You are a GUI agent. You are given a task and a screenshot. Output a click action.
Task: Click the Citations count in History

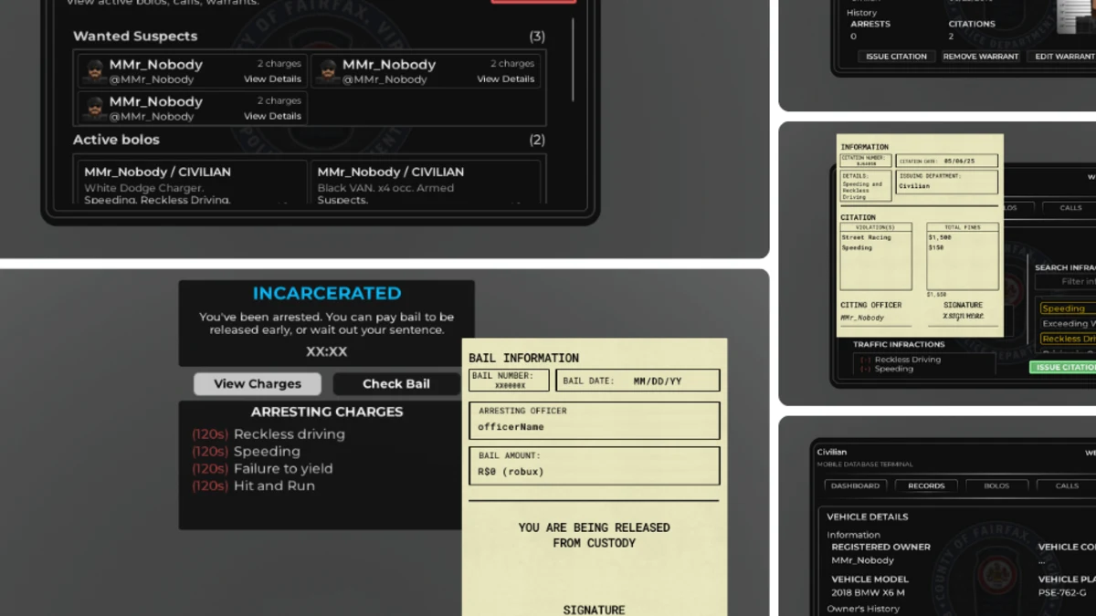(951, 37)
